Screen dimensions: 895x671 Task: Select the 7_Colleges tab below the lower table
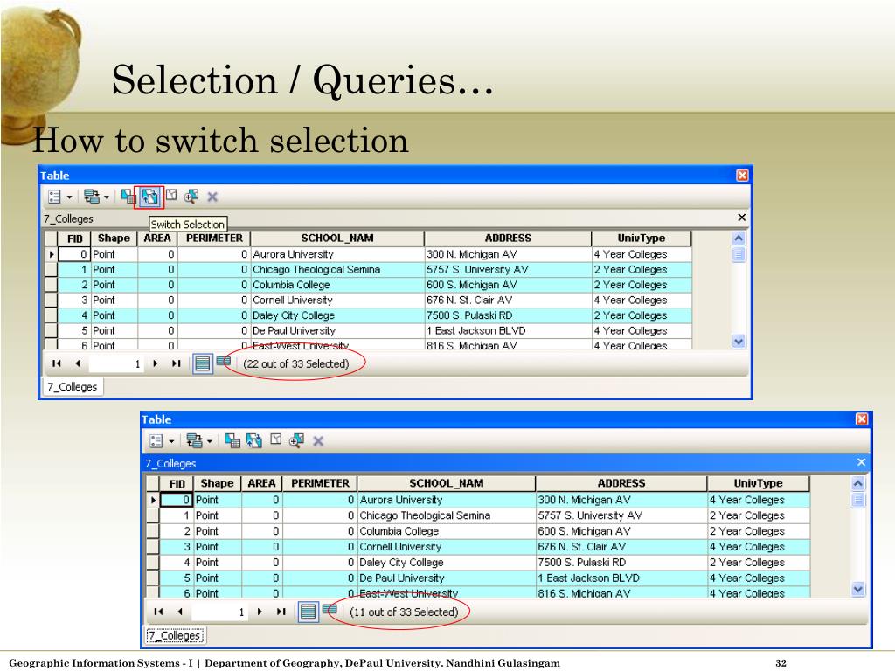click(175, 636)
